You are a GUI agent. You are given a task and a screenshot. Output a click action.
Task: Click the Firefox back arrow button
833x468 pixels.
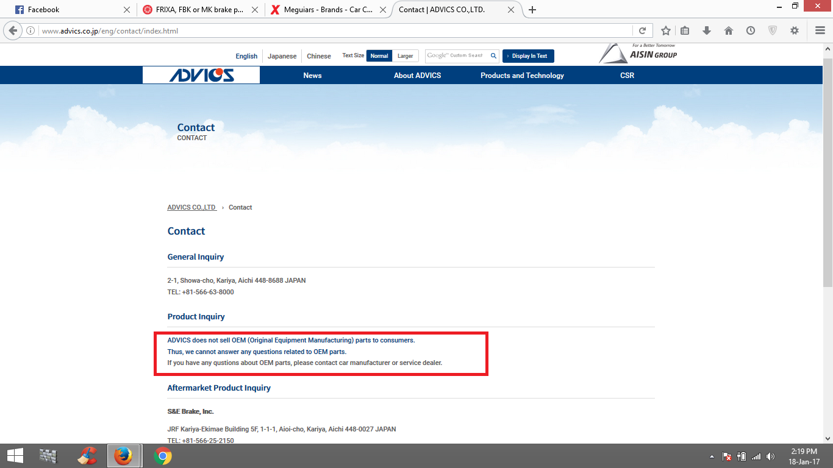(x=13, y=30)
